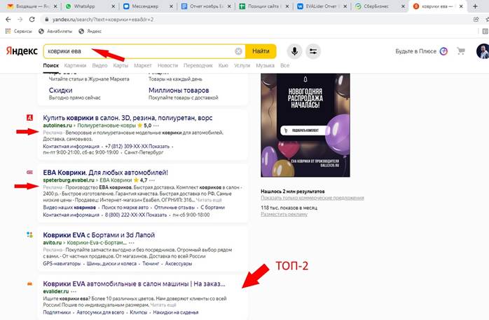Click the browser forward arrow

20,20
